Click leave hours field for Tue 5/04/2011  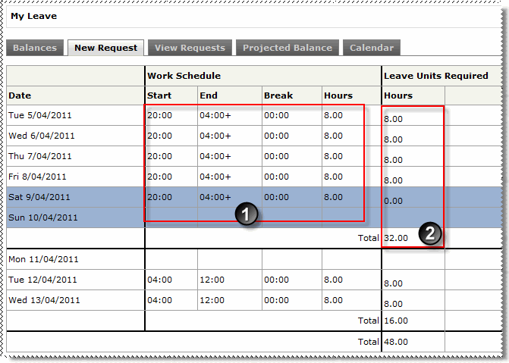pyautogui.click(x=394, y=120)
